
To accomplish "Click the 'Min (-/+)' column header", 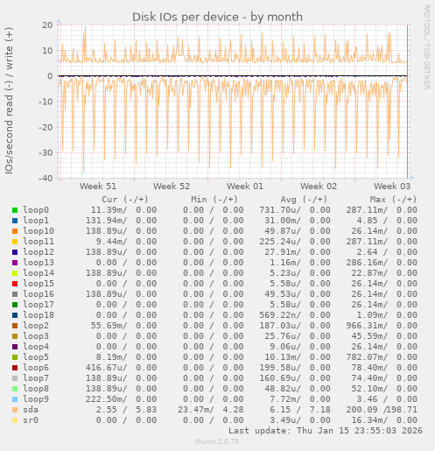I will coord(214,200).
